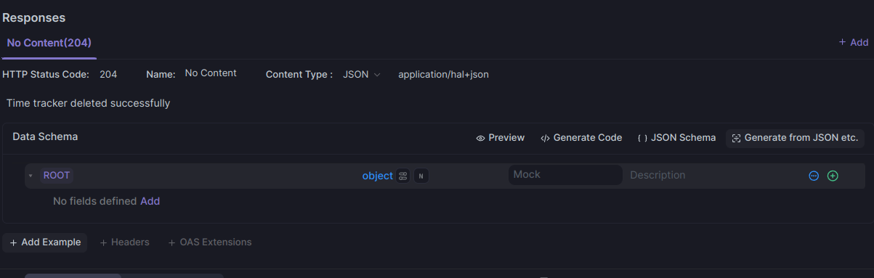Click the Responses section heading
The height and width of the screenshot is (278, 874).
coord(33,17)
